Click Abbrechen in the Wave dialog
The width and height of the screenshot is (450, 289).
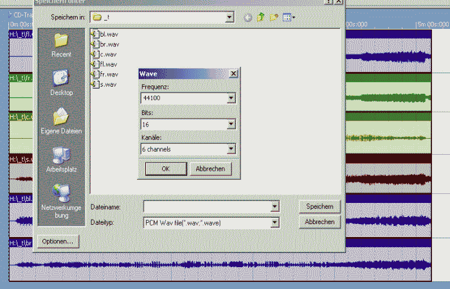210,169
